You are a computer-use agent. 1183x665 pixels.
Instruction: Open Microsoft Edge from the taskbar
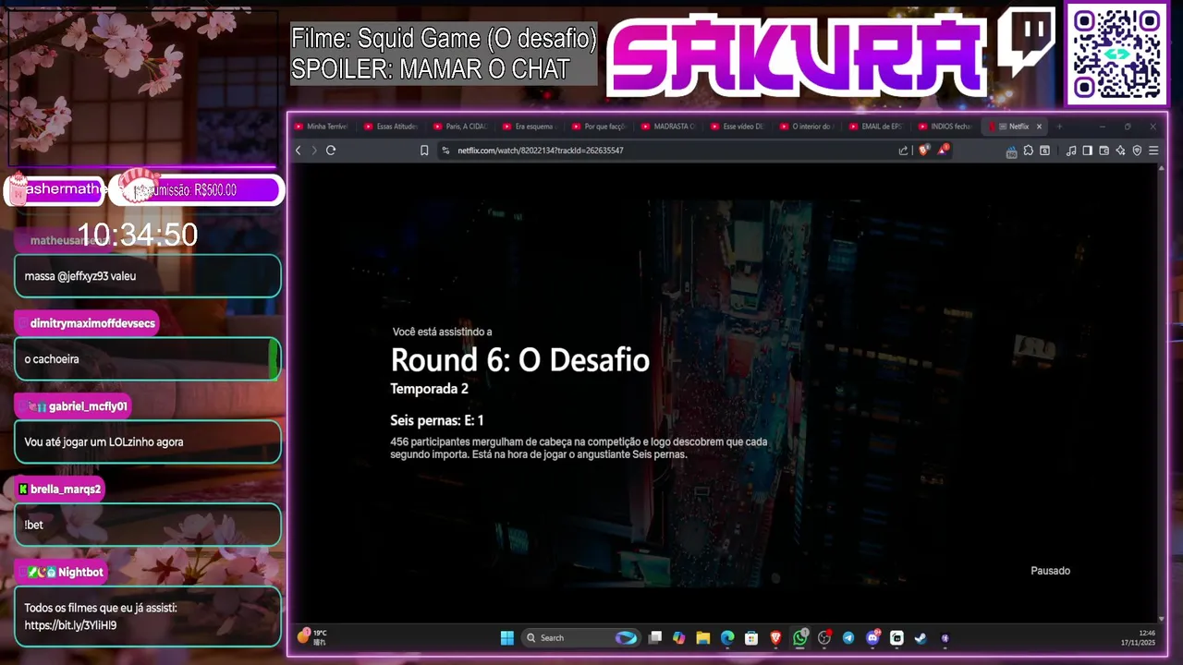tap(727, 637)
